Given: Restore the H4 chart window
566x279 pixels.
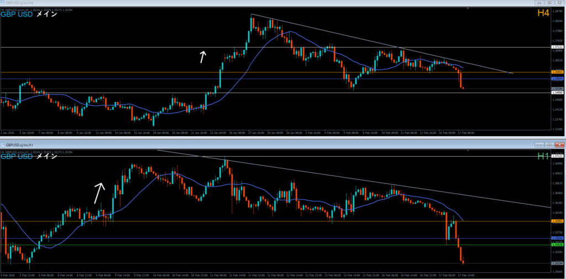Looking at the screenshot, I should [x=551, y=3].
